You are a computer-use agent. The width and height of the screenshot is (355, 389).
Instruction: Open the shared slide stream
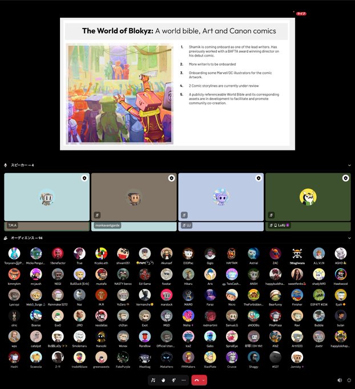(177, 84)
